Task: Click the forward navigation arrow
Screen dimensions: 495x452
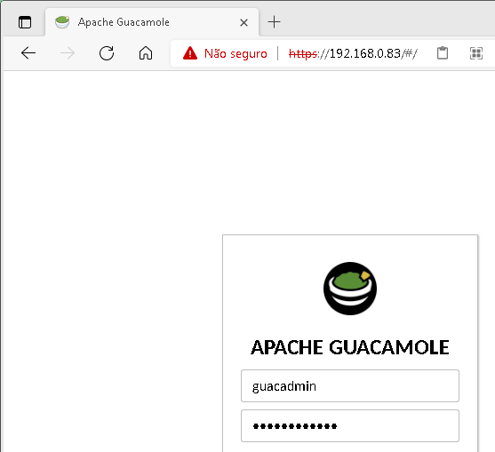Action: [68, 53]
